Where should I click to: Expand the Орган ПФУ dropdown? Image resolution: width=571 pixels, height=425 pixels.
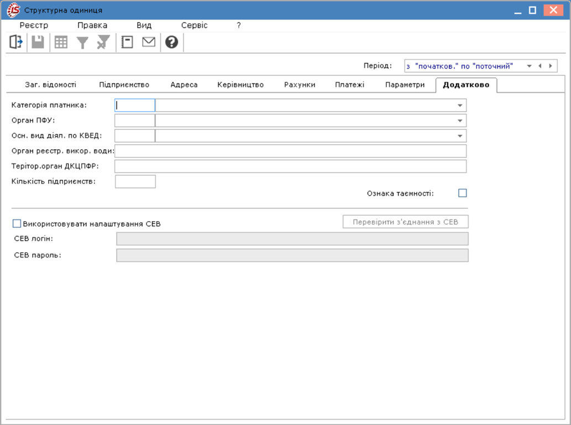click(x=460, y=121)
